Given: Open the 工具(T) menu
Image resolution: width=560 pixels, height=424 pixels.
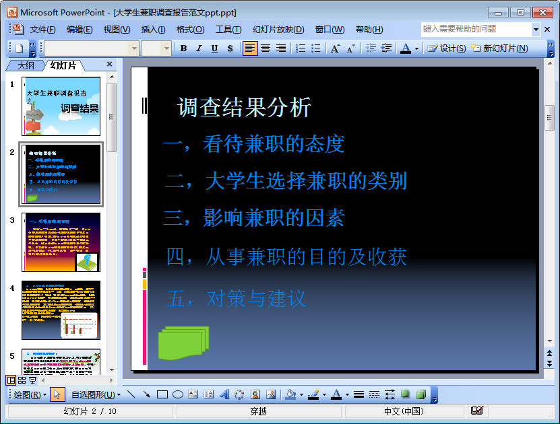Looking at the screenshot, I should 228,30.
